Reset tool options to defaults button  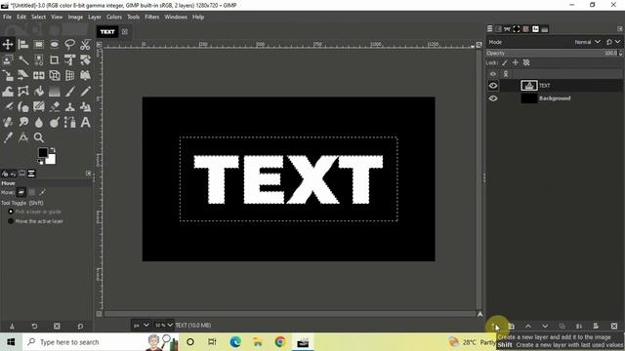pyautogui.click(x=80, y=326)
